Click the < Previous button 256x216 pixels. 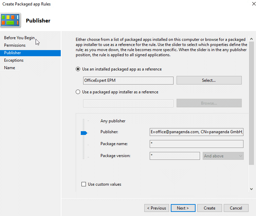pos(157,208)
